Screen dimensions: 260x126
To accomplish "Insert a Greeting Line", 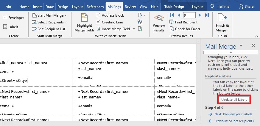I will (110, 22).
